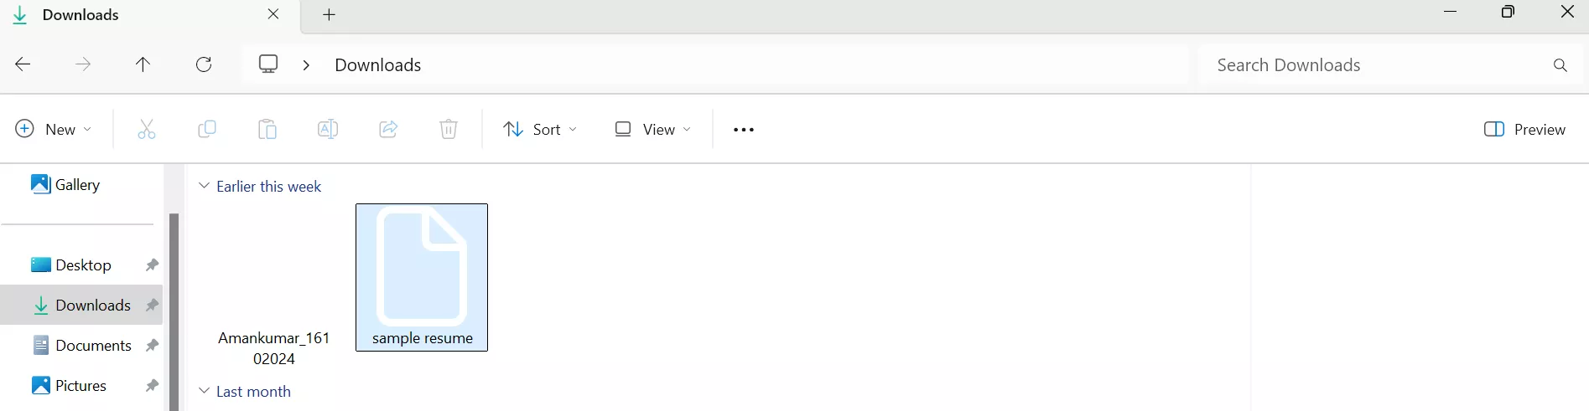1589x411 pixels.
Task: Go up one folder level
Action: click(x=143, y=64)
